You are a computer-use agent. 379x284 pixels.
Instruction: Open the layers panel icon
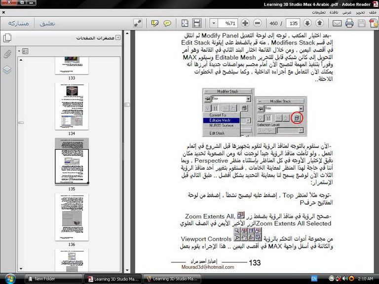click(7, 70)
